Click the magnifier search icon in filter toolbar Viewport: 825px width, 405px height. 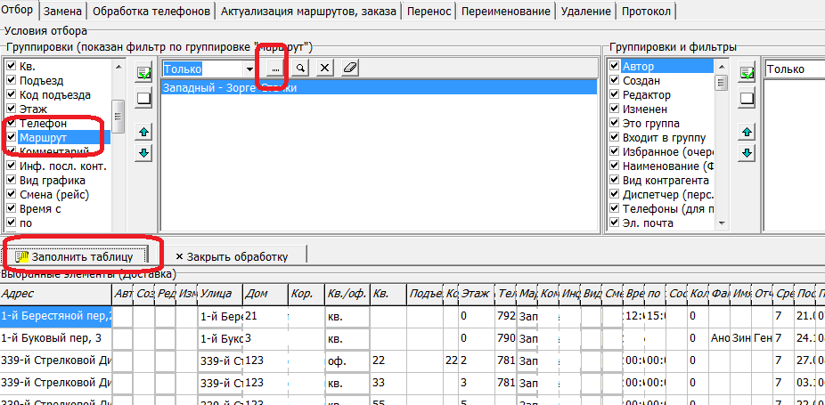tap(302, 69)
